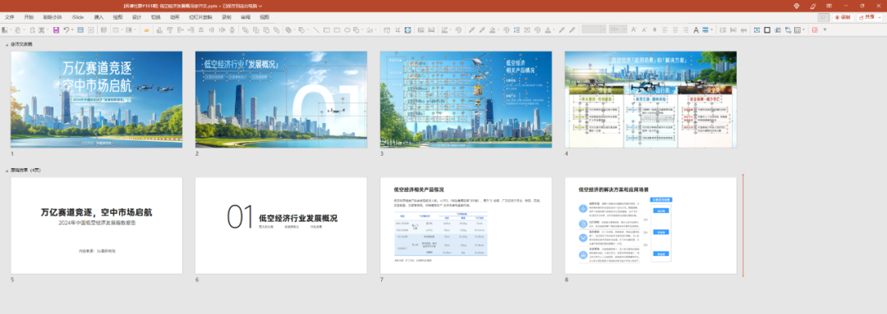Click the black square outline icon

767,30
